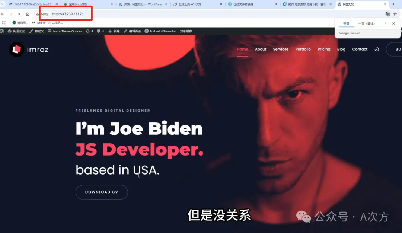This screenshot has height=233, width=402.
Task: Click 编辑页面 in the admin bar
Action: [132, 31]
